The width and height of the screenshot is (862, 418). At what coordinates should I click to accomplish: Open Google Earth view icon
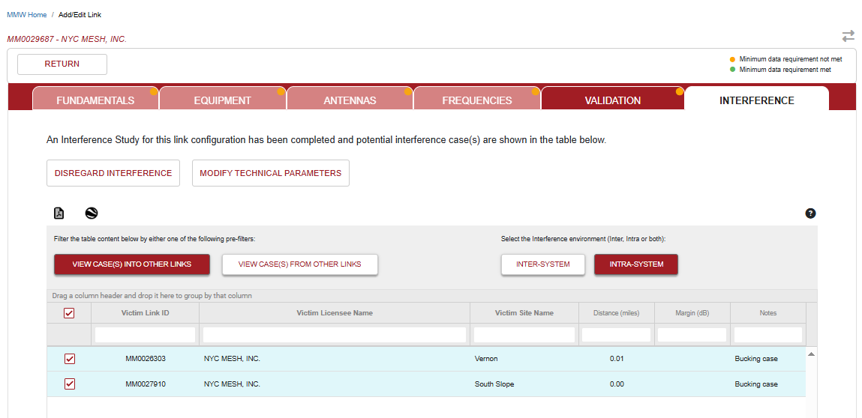[x=92, y=213]
